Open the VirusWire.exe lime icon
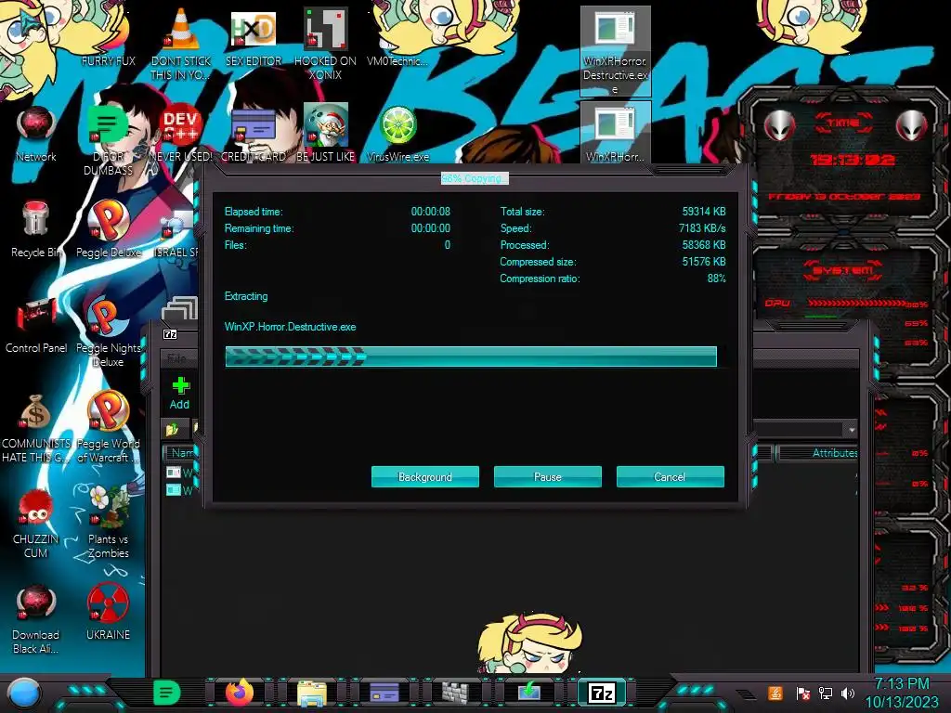The image size is (951, 713). pos(397,134)
